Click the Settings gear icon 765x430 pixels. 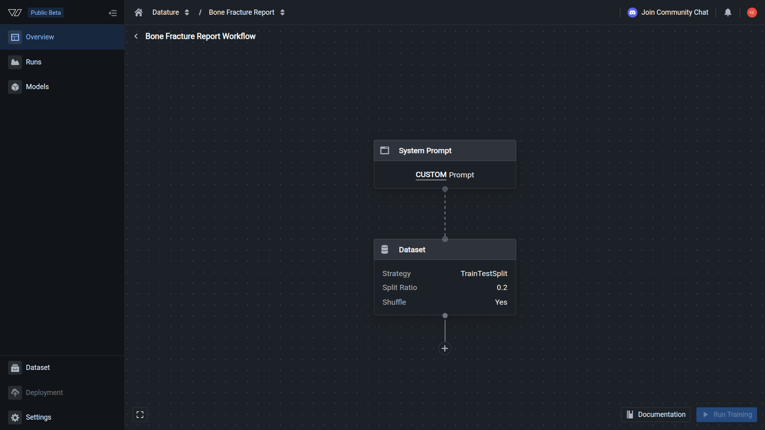coord(15,418)
